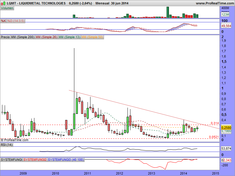
Task: Select MM (Simple 13) moving average label
Action: pyautogui.click(x=69, y=37)
